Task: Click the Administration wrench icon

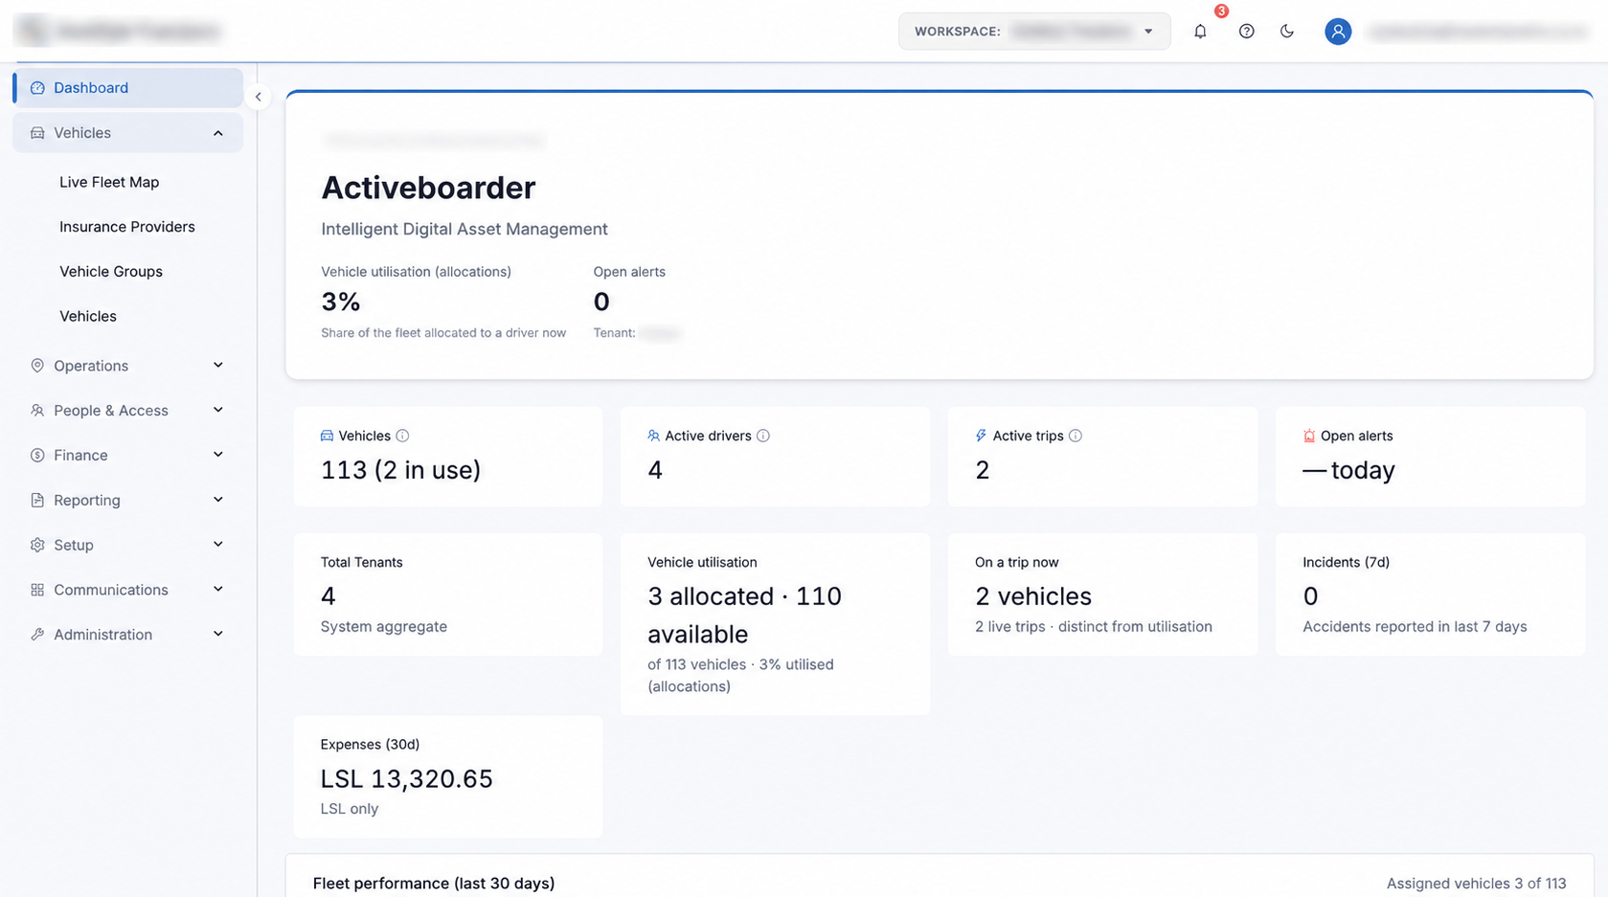Action: click(x=37, y=635)
